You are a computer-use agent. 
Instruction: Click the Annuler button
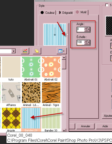[x=86, y=126]
